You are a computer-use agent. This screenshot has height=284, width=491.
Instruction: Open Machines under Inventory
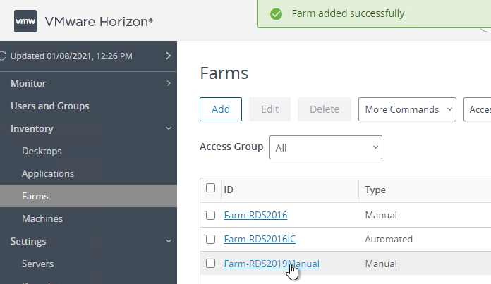click(x=42, y=218)
